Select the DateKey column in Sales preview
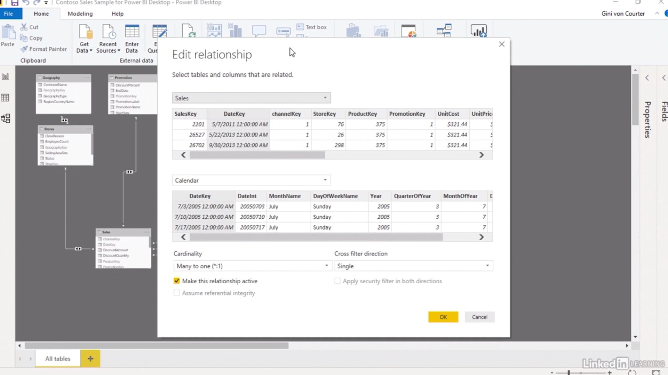This screenshot has height=375, width=668. coord(234,114)
